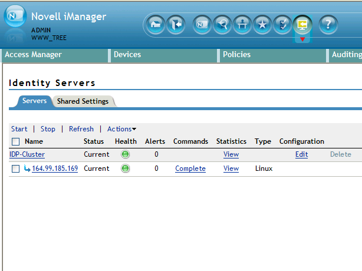Click the blue arrow icon beside 164.99.185.169

[x=27, y=168]
